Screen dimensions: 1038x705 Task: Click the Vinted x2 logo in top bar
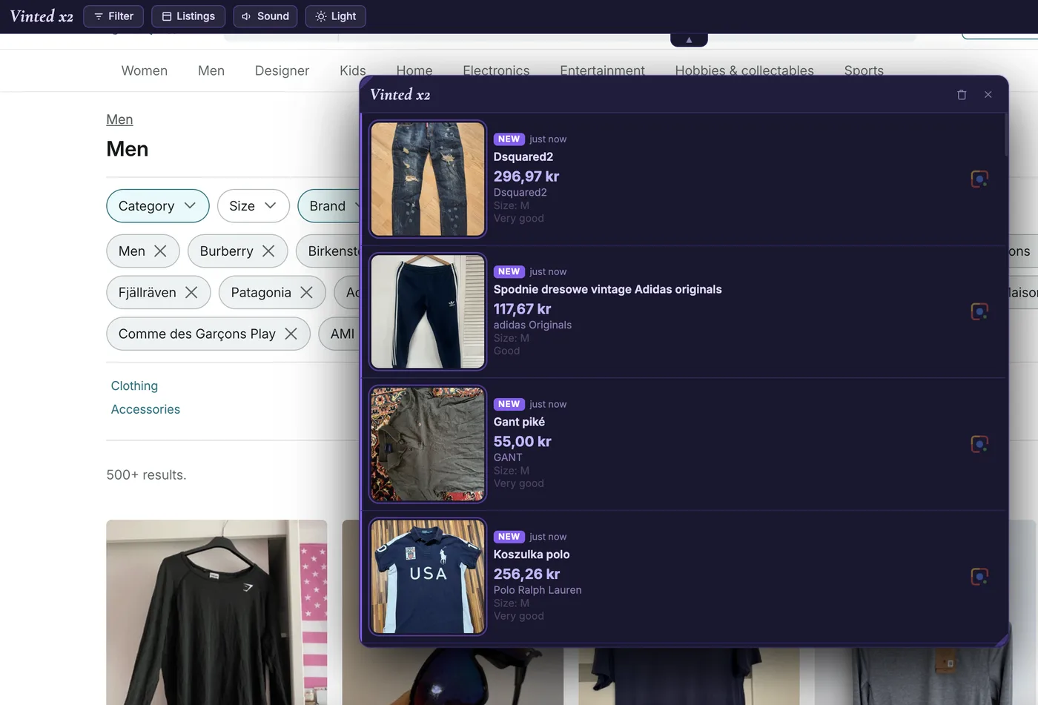(42, 16)
